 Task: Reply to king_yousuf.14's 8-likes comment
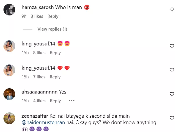[x=55, y=53]
